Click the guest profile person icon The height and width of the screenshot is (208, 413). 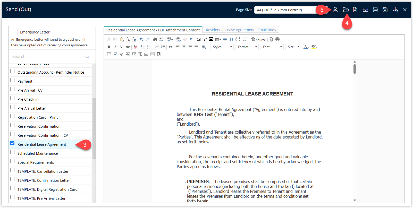[x=335, y=10]
